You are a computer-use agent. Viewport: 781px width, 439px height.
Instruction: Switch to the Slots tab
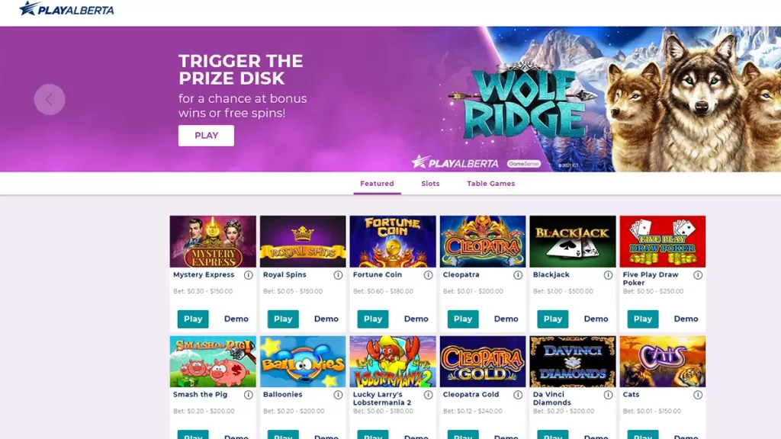point(430,184)
